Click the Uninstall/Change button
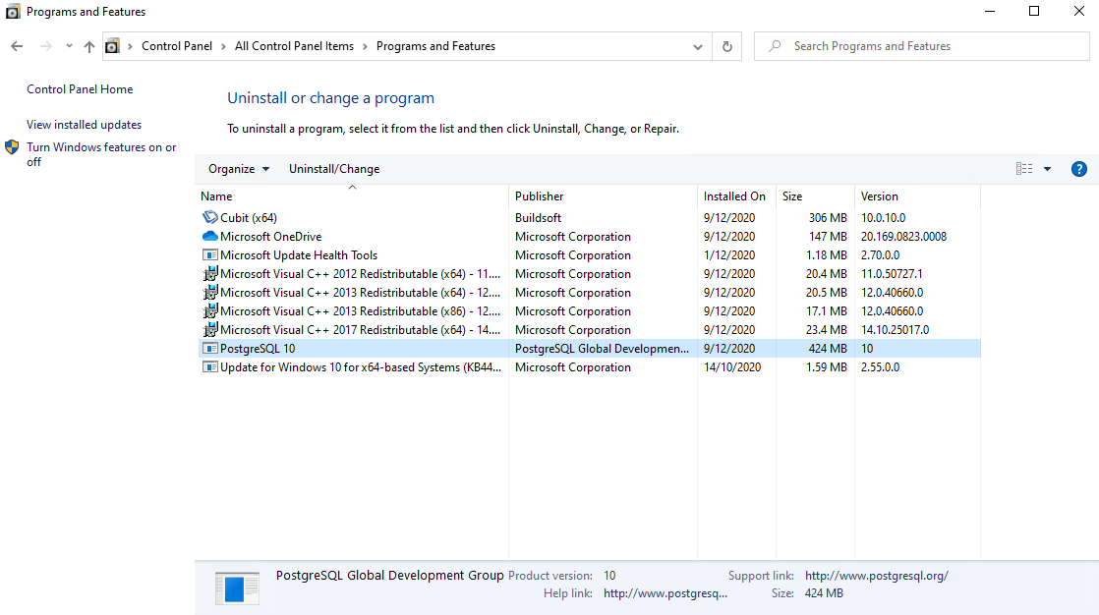The height and width of the screenshot is (615, 1099). pyautogui.click(x=334, y=169)
